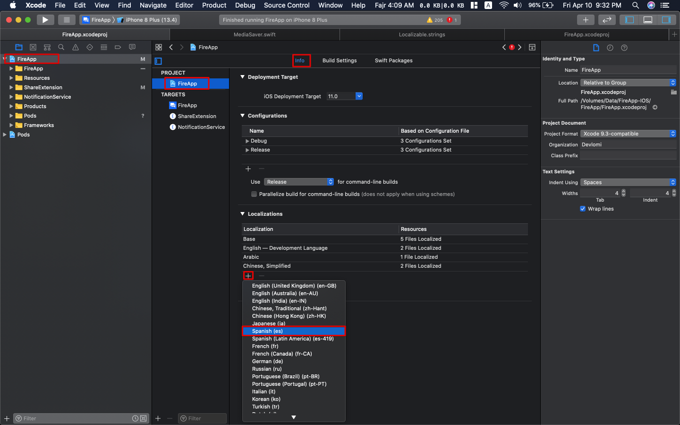Expand the Debug configuration row

coord(247,141)
